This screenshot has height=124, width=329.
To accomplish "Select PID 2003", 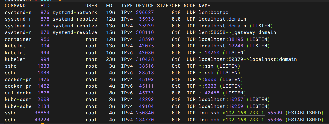I will (x=44, y=100).
